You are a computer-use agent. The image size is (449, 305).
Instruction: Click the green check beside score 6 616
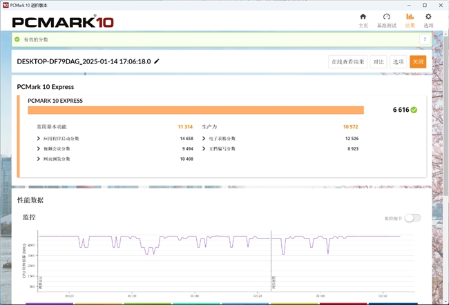tap(414, 110)
